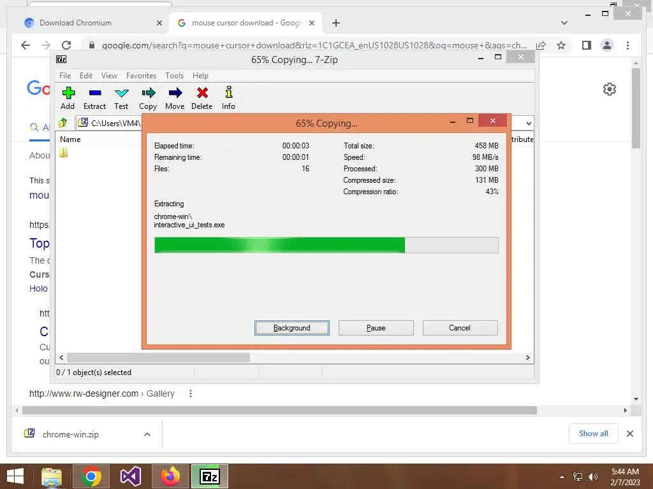Click the 7-Zip path field C:\Users\VM4

pyautogui.click(x=110, y=123)
